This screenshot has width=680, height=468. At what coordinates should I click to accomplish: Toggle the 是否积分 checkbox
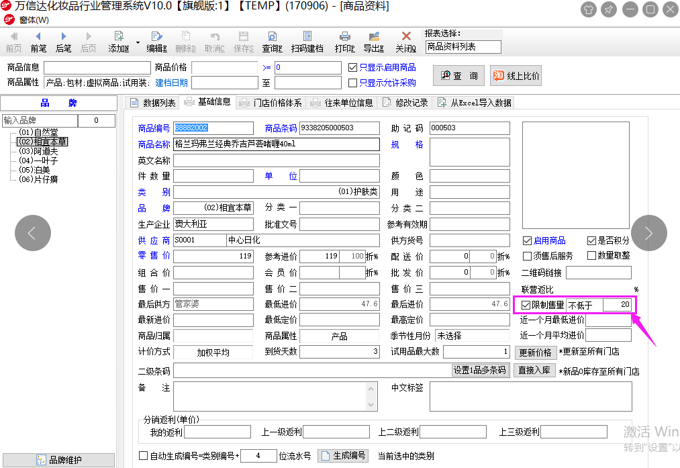(x=591, y=241)
